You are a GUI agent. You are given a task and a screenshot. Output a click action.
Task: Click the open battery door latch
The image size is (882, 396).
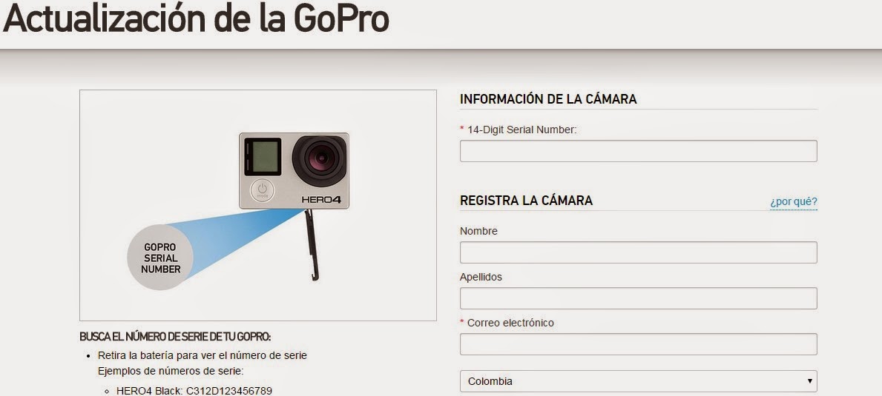(x=312, y=245)
